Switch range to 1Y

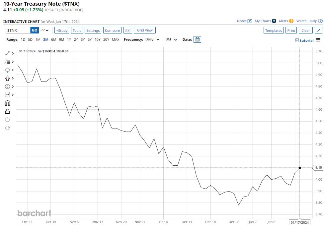69,39
